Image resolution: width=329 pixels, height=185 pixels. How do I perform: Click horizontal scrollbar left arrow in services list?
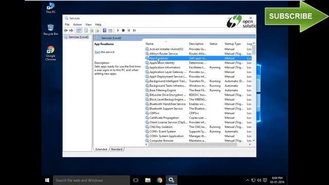point(146,144)
